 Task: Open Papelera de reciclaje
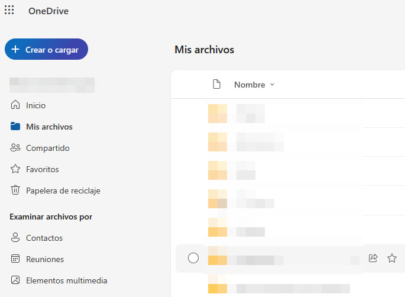point(63,191)
